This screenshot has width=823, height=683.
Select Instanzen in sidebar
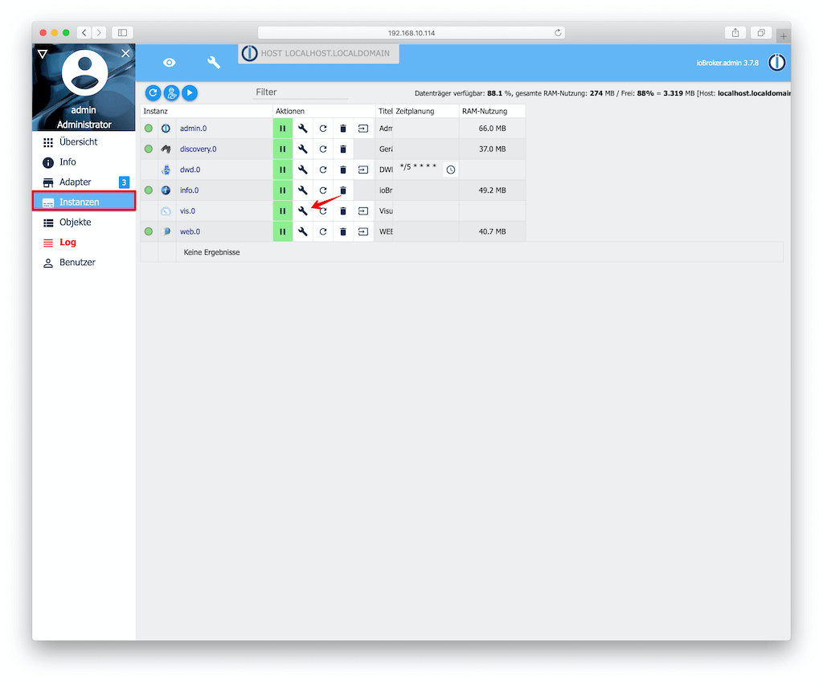coord(84,202)
